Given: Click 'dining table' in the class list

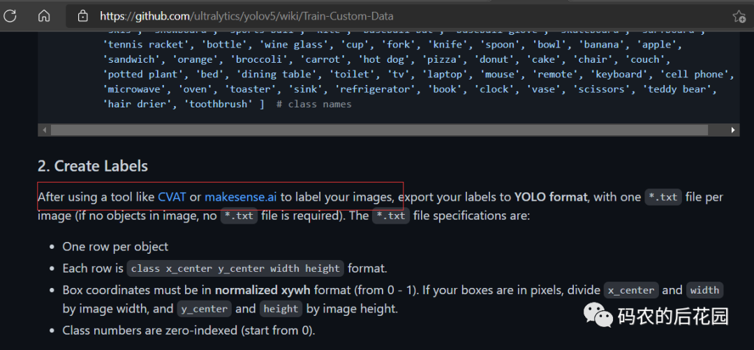Looking at the screenshot, I should tap(276, 75).
